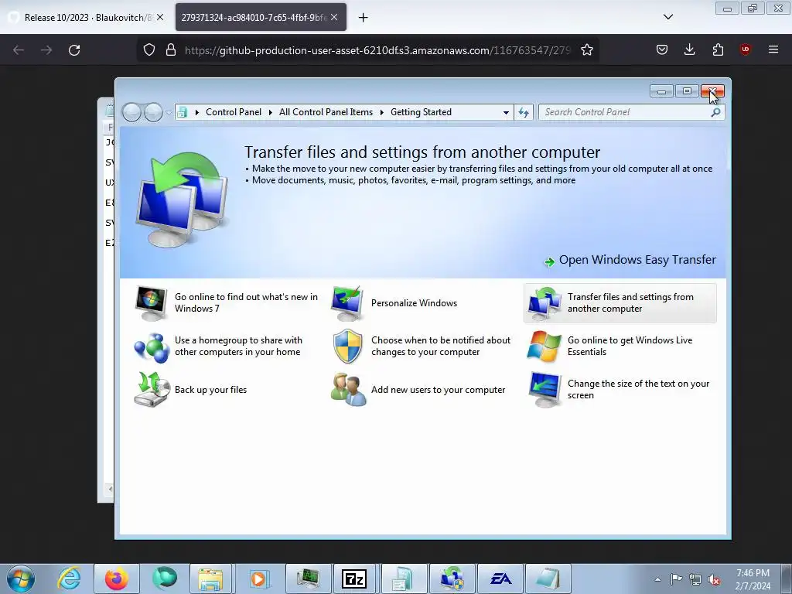Click the tracking protection shield icon
Viewport: 792px width, 594px height.
pyautogui.click(x=149, y=49)
